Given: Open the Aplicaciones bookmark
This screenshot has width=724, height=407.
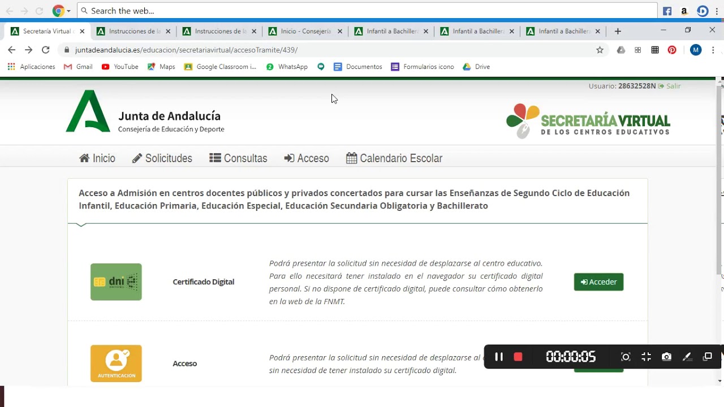Looking at the screenshot, I should 31,67.
